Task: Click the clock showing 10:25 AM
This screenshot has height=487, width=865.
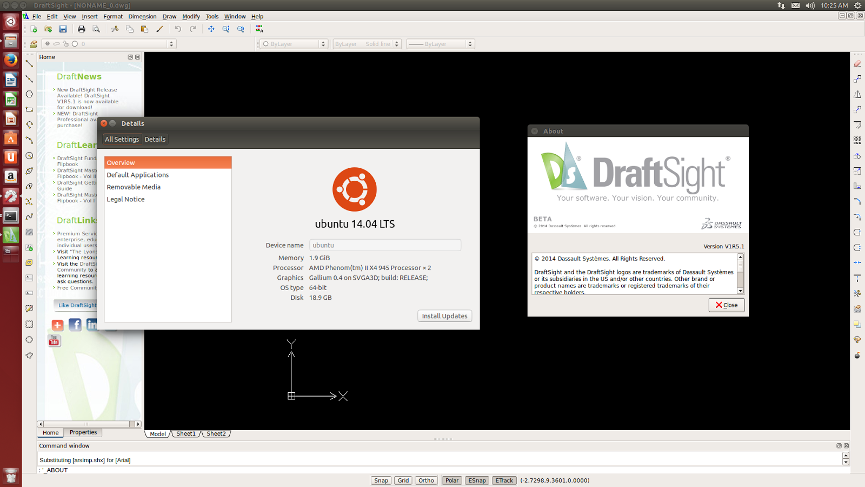Action: [834, 5]
